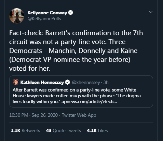163x141 pixels.
Task: Click the "Fact-check:" opening words of tweet
Action: click(26, 33)
